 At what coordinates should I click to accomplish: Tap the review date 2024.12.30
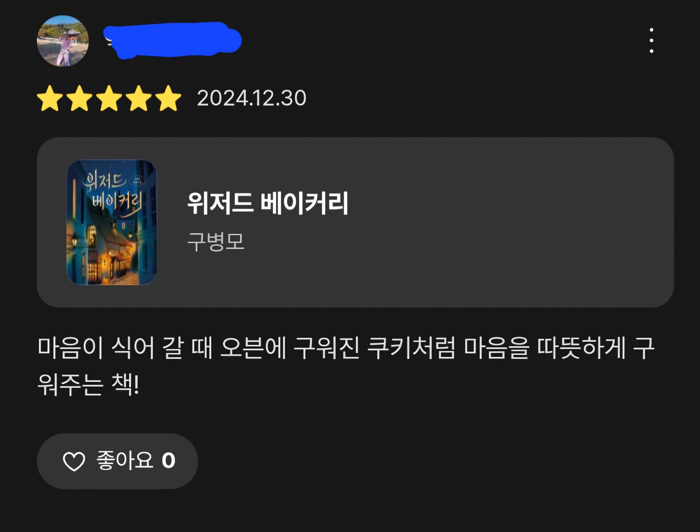[252, 98]
